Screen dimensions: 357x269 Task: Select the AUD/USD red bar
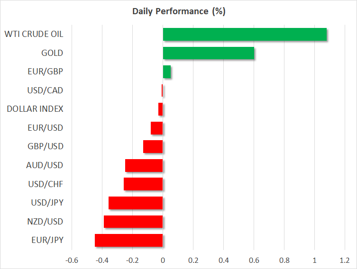tap(144, 165)
